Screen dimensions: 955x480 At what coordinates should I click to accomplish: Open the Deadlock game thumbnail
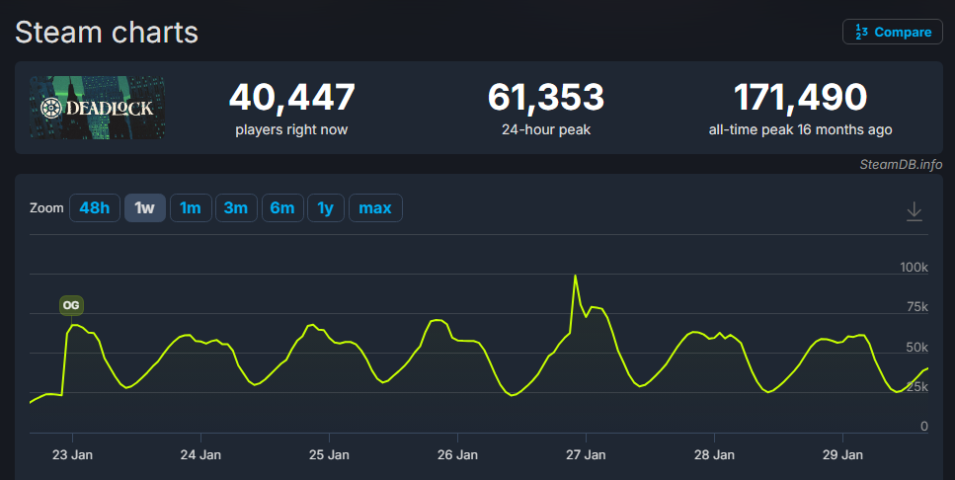click(x=98, y=108)
